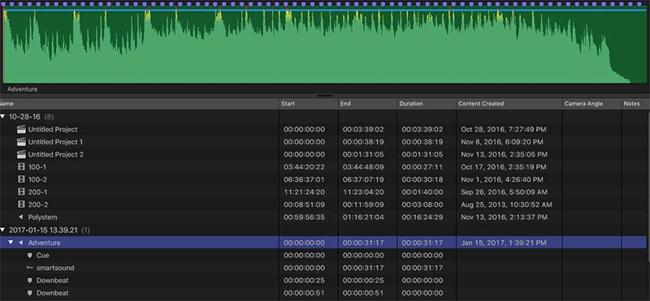Click the Nov 8, 2016 creation date
This screenshot has width=650, height=301.
(x=501, y=142)
